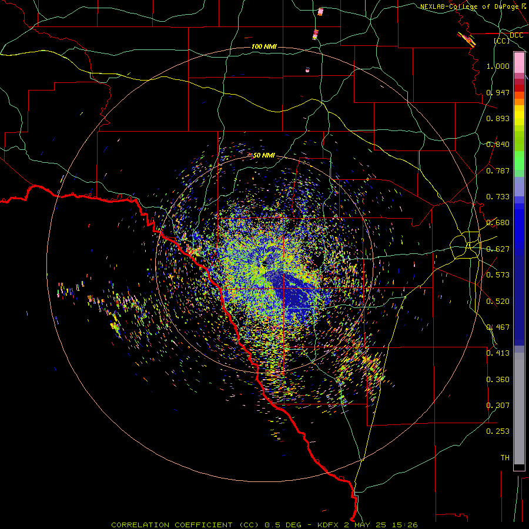Select the DCC label above the color scale
Image resolution: width=529 pixels, height=529 pixels.
pos(516,35)
